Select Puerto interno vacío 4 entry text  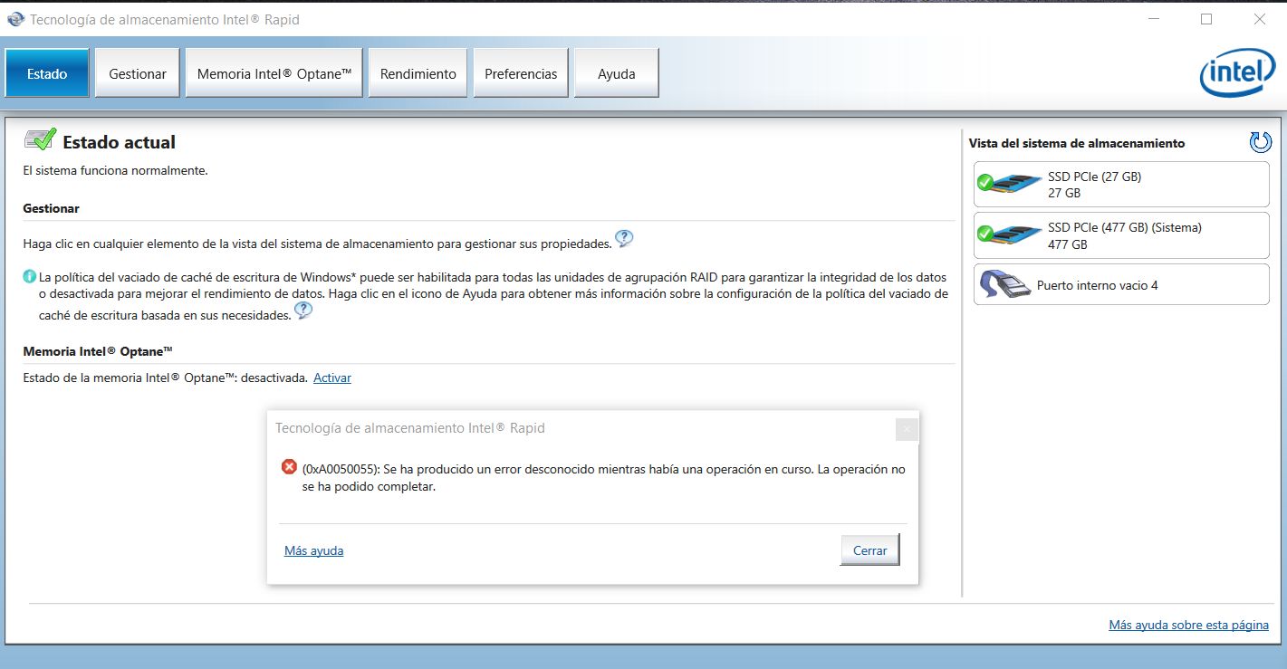click(x=1097, y=285)
